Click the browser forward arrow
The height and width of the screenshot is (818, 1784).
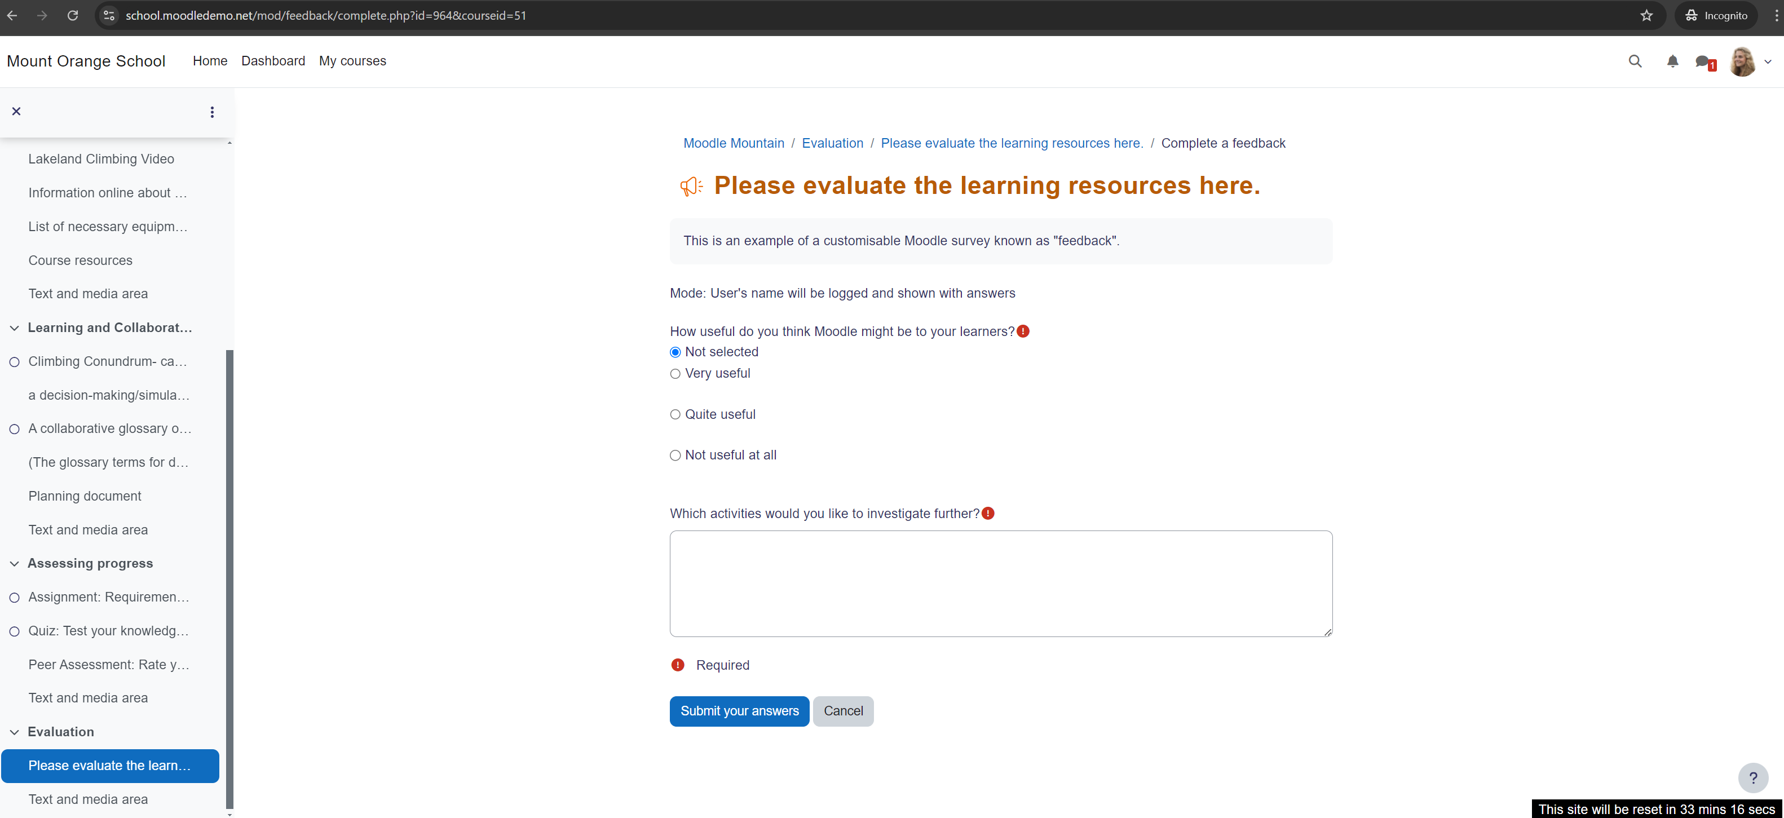click(42, 15)
